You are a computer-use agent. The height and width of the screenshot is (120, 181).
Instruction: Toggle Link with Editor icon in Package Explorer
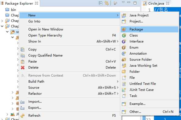[x=107, y=3]
